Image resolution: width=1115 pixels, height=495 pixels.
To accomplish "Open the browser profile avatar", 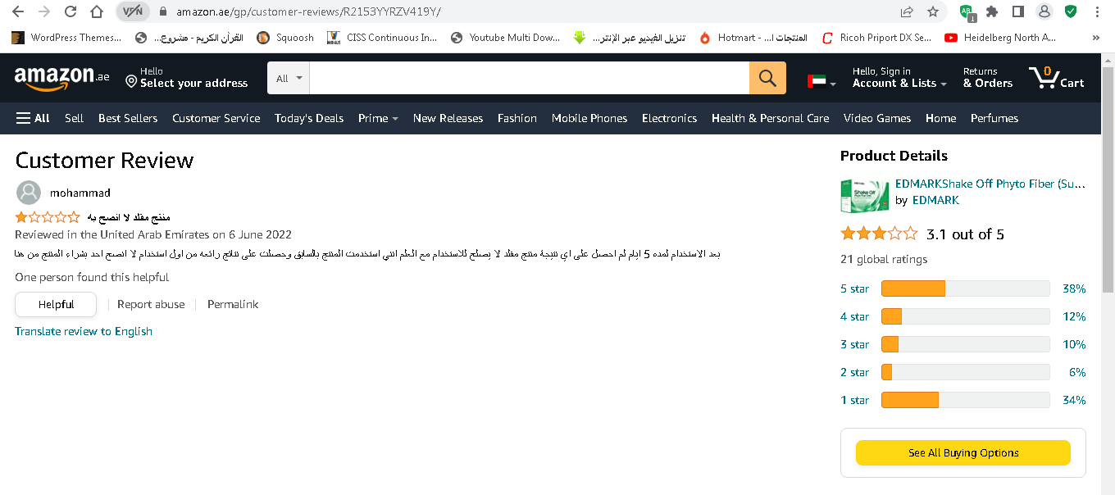I will pyautogui.click(x=1044, y=12).
